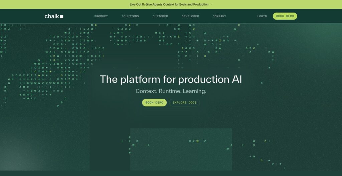Viewport: 342px width, 176px height.
Task: Open the Customer menu
Action: click(x=160, y=16)
